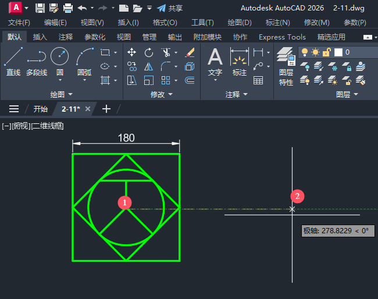The image size is (378, 299).
Task: Insert a Table from annotation panel
Action: point(258,80)
